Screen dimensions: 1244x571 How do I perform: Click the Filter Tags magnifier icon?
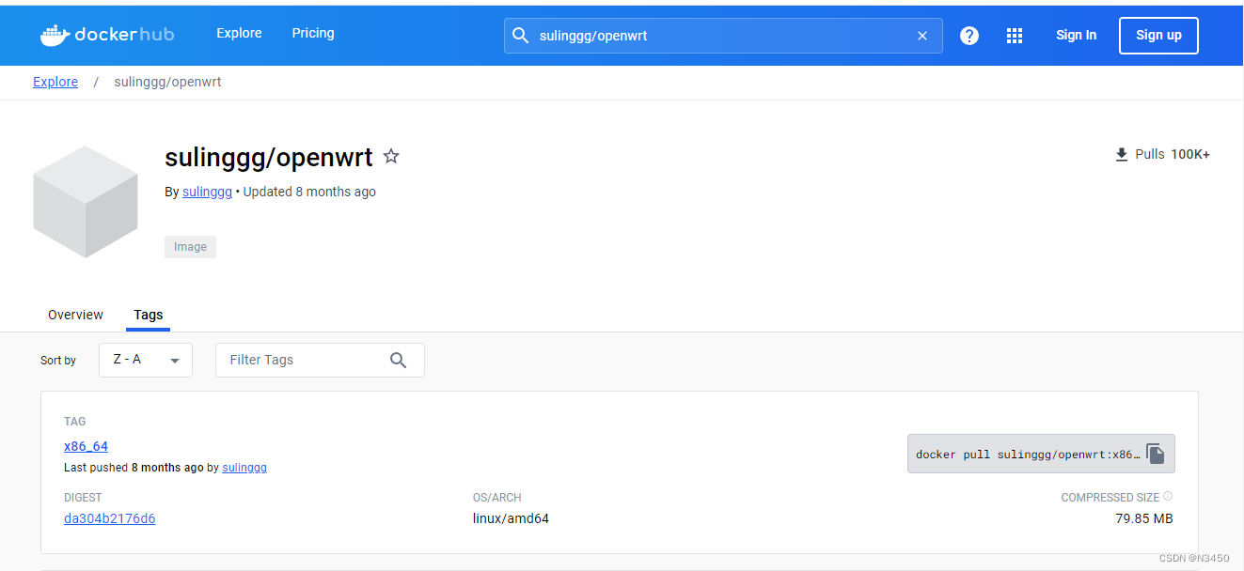tap(399, 360)
